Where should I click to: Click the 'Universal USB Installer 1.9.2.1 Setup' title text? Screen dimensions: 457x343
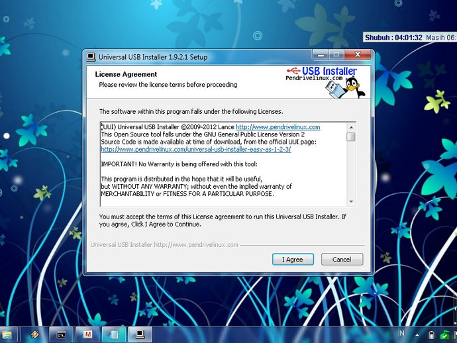click(x=153, y=57)
